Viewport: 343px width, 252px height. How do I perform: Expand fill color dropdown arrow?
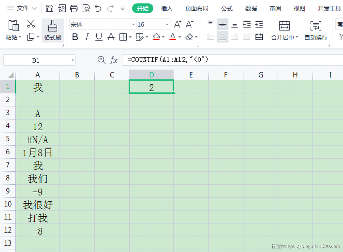[x=163, y=37]
